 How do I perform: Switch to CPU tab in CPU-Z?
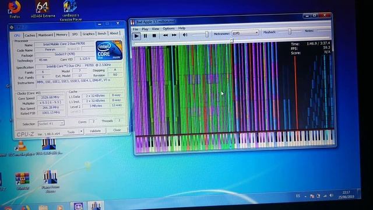tap(17, 36)
